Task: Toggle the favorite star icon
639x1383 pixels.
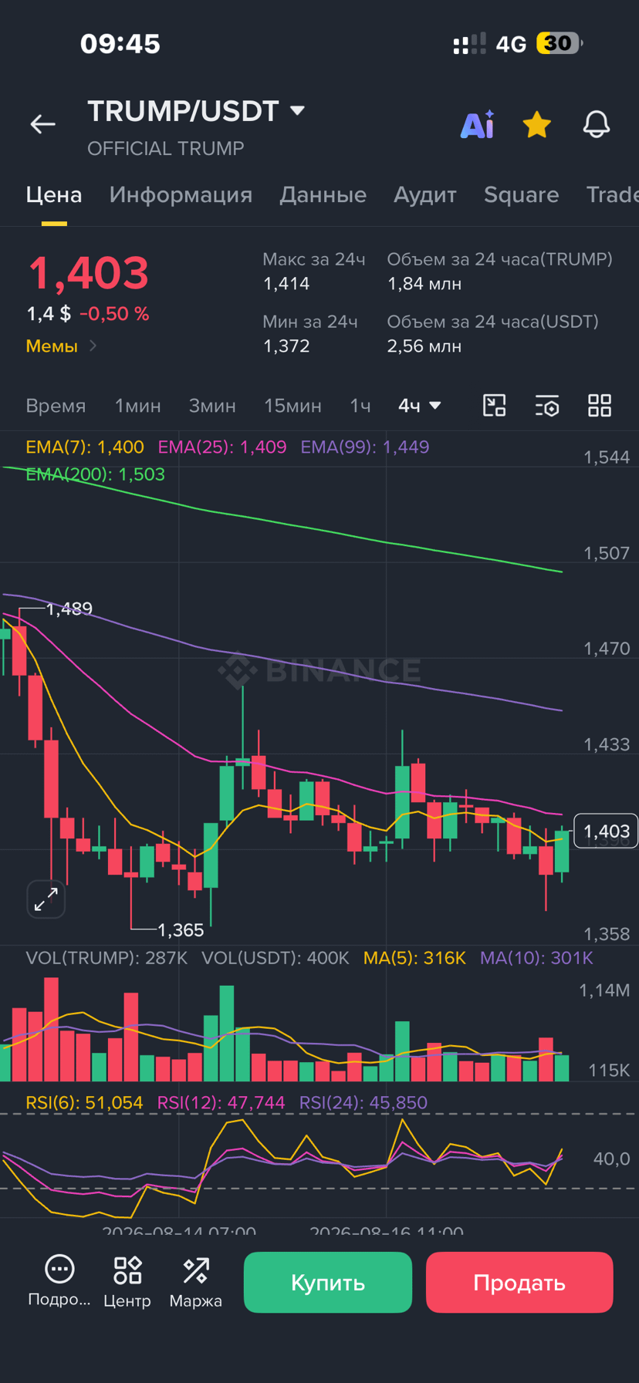Action: (x=536, y=124)
